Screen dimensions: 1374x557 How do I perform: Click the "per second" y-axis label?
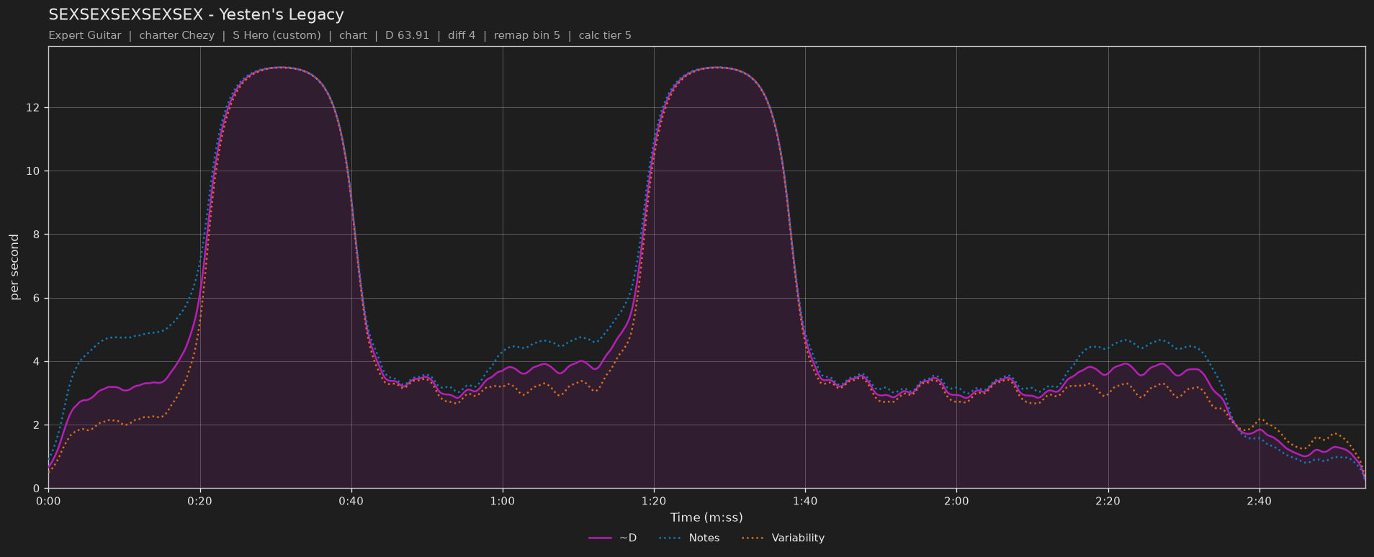(x=14, y=267)
